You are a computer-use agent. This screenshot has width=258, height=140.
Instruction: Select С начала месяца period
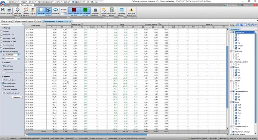(x=7, y=45)
